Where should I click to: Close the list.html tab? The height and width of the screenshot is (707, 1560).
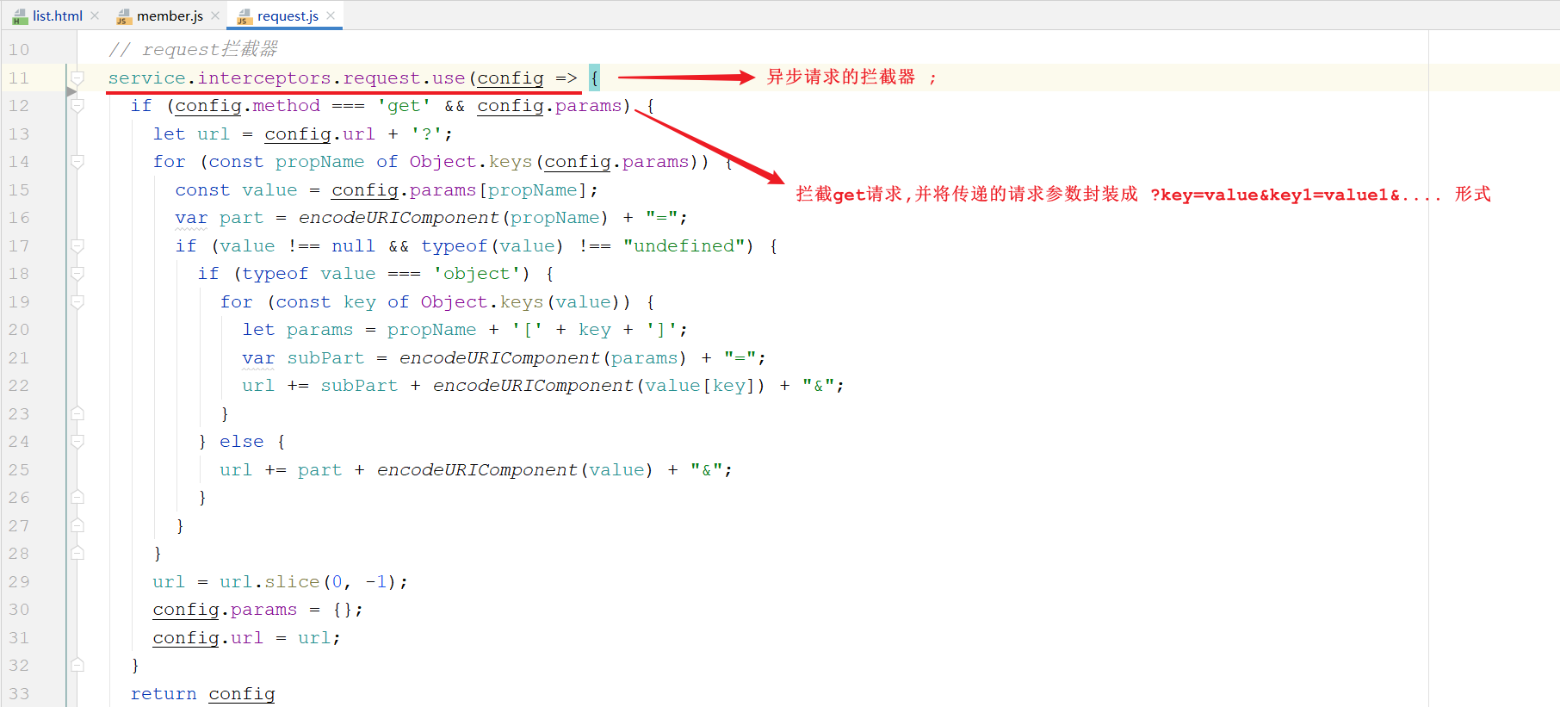point(95,16)
